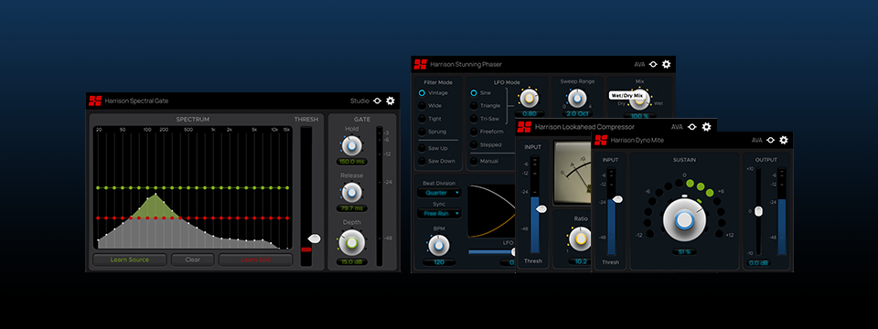Click the LFO rate knob in Stunning Phaser
878x329 pixels.
529,99
